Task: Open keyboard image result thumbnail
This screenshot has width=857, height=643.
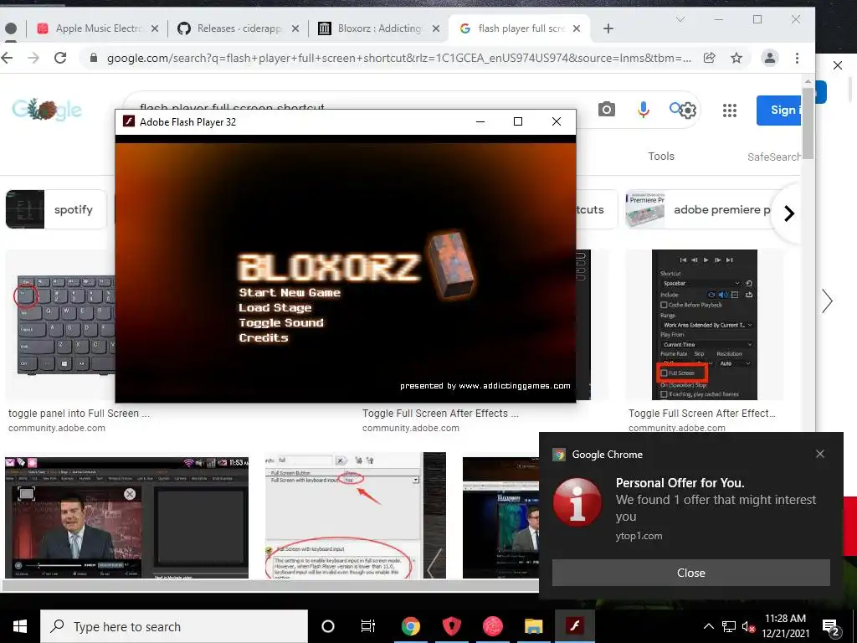Action: 61,326
